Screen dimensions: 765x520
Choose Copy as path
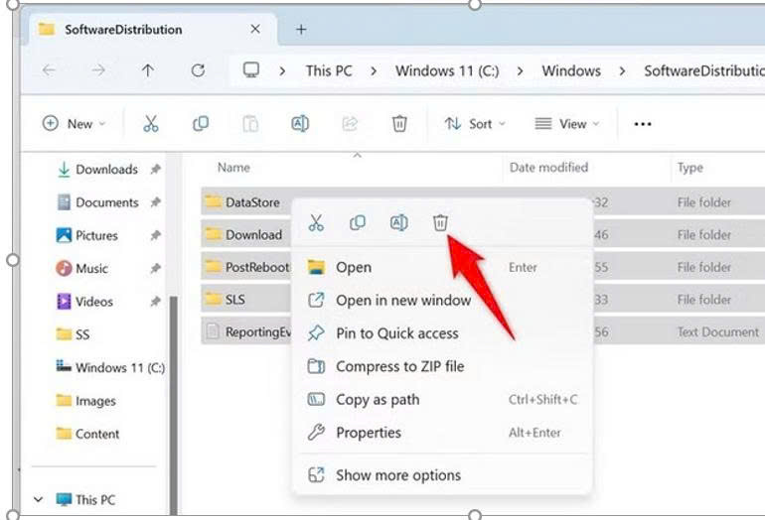[x=442, y=400]
